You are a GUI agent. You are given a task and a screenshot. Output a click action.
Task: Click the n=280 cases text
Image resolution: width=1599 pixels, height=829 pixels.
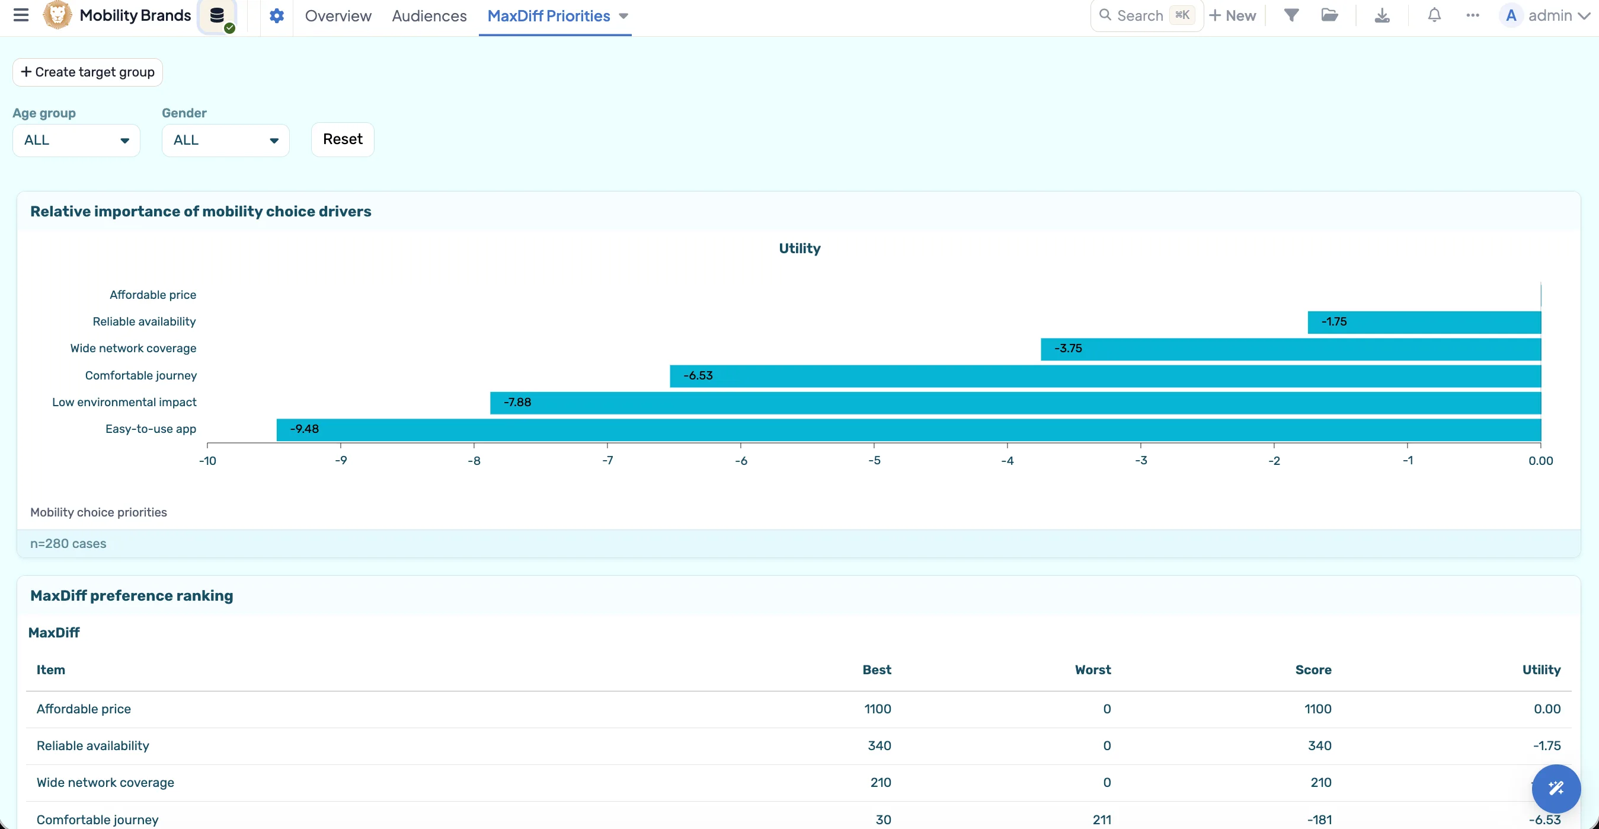click(x=68, y=543)
